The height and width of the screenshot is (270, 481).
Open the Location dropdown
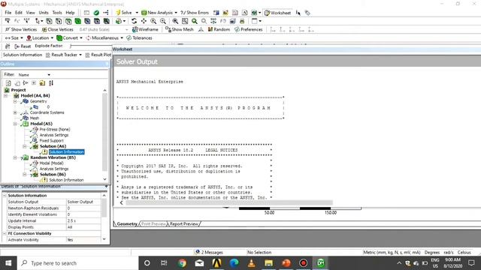coord(40,38)
